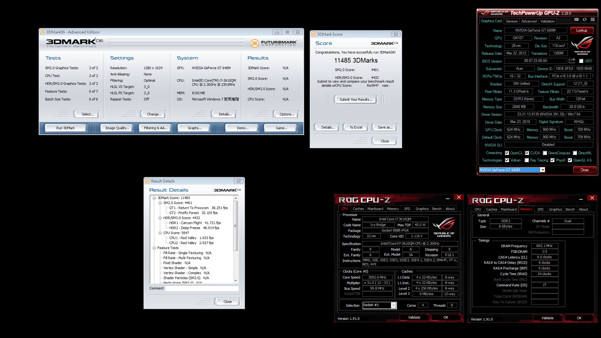Open About tab in right CPU-Z window
Viewport: 601px width, 338px height.
583,209
